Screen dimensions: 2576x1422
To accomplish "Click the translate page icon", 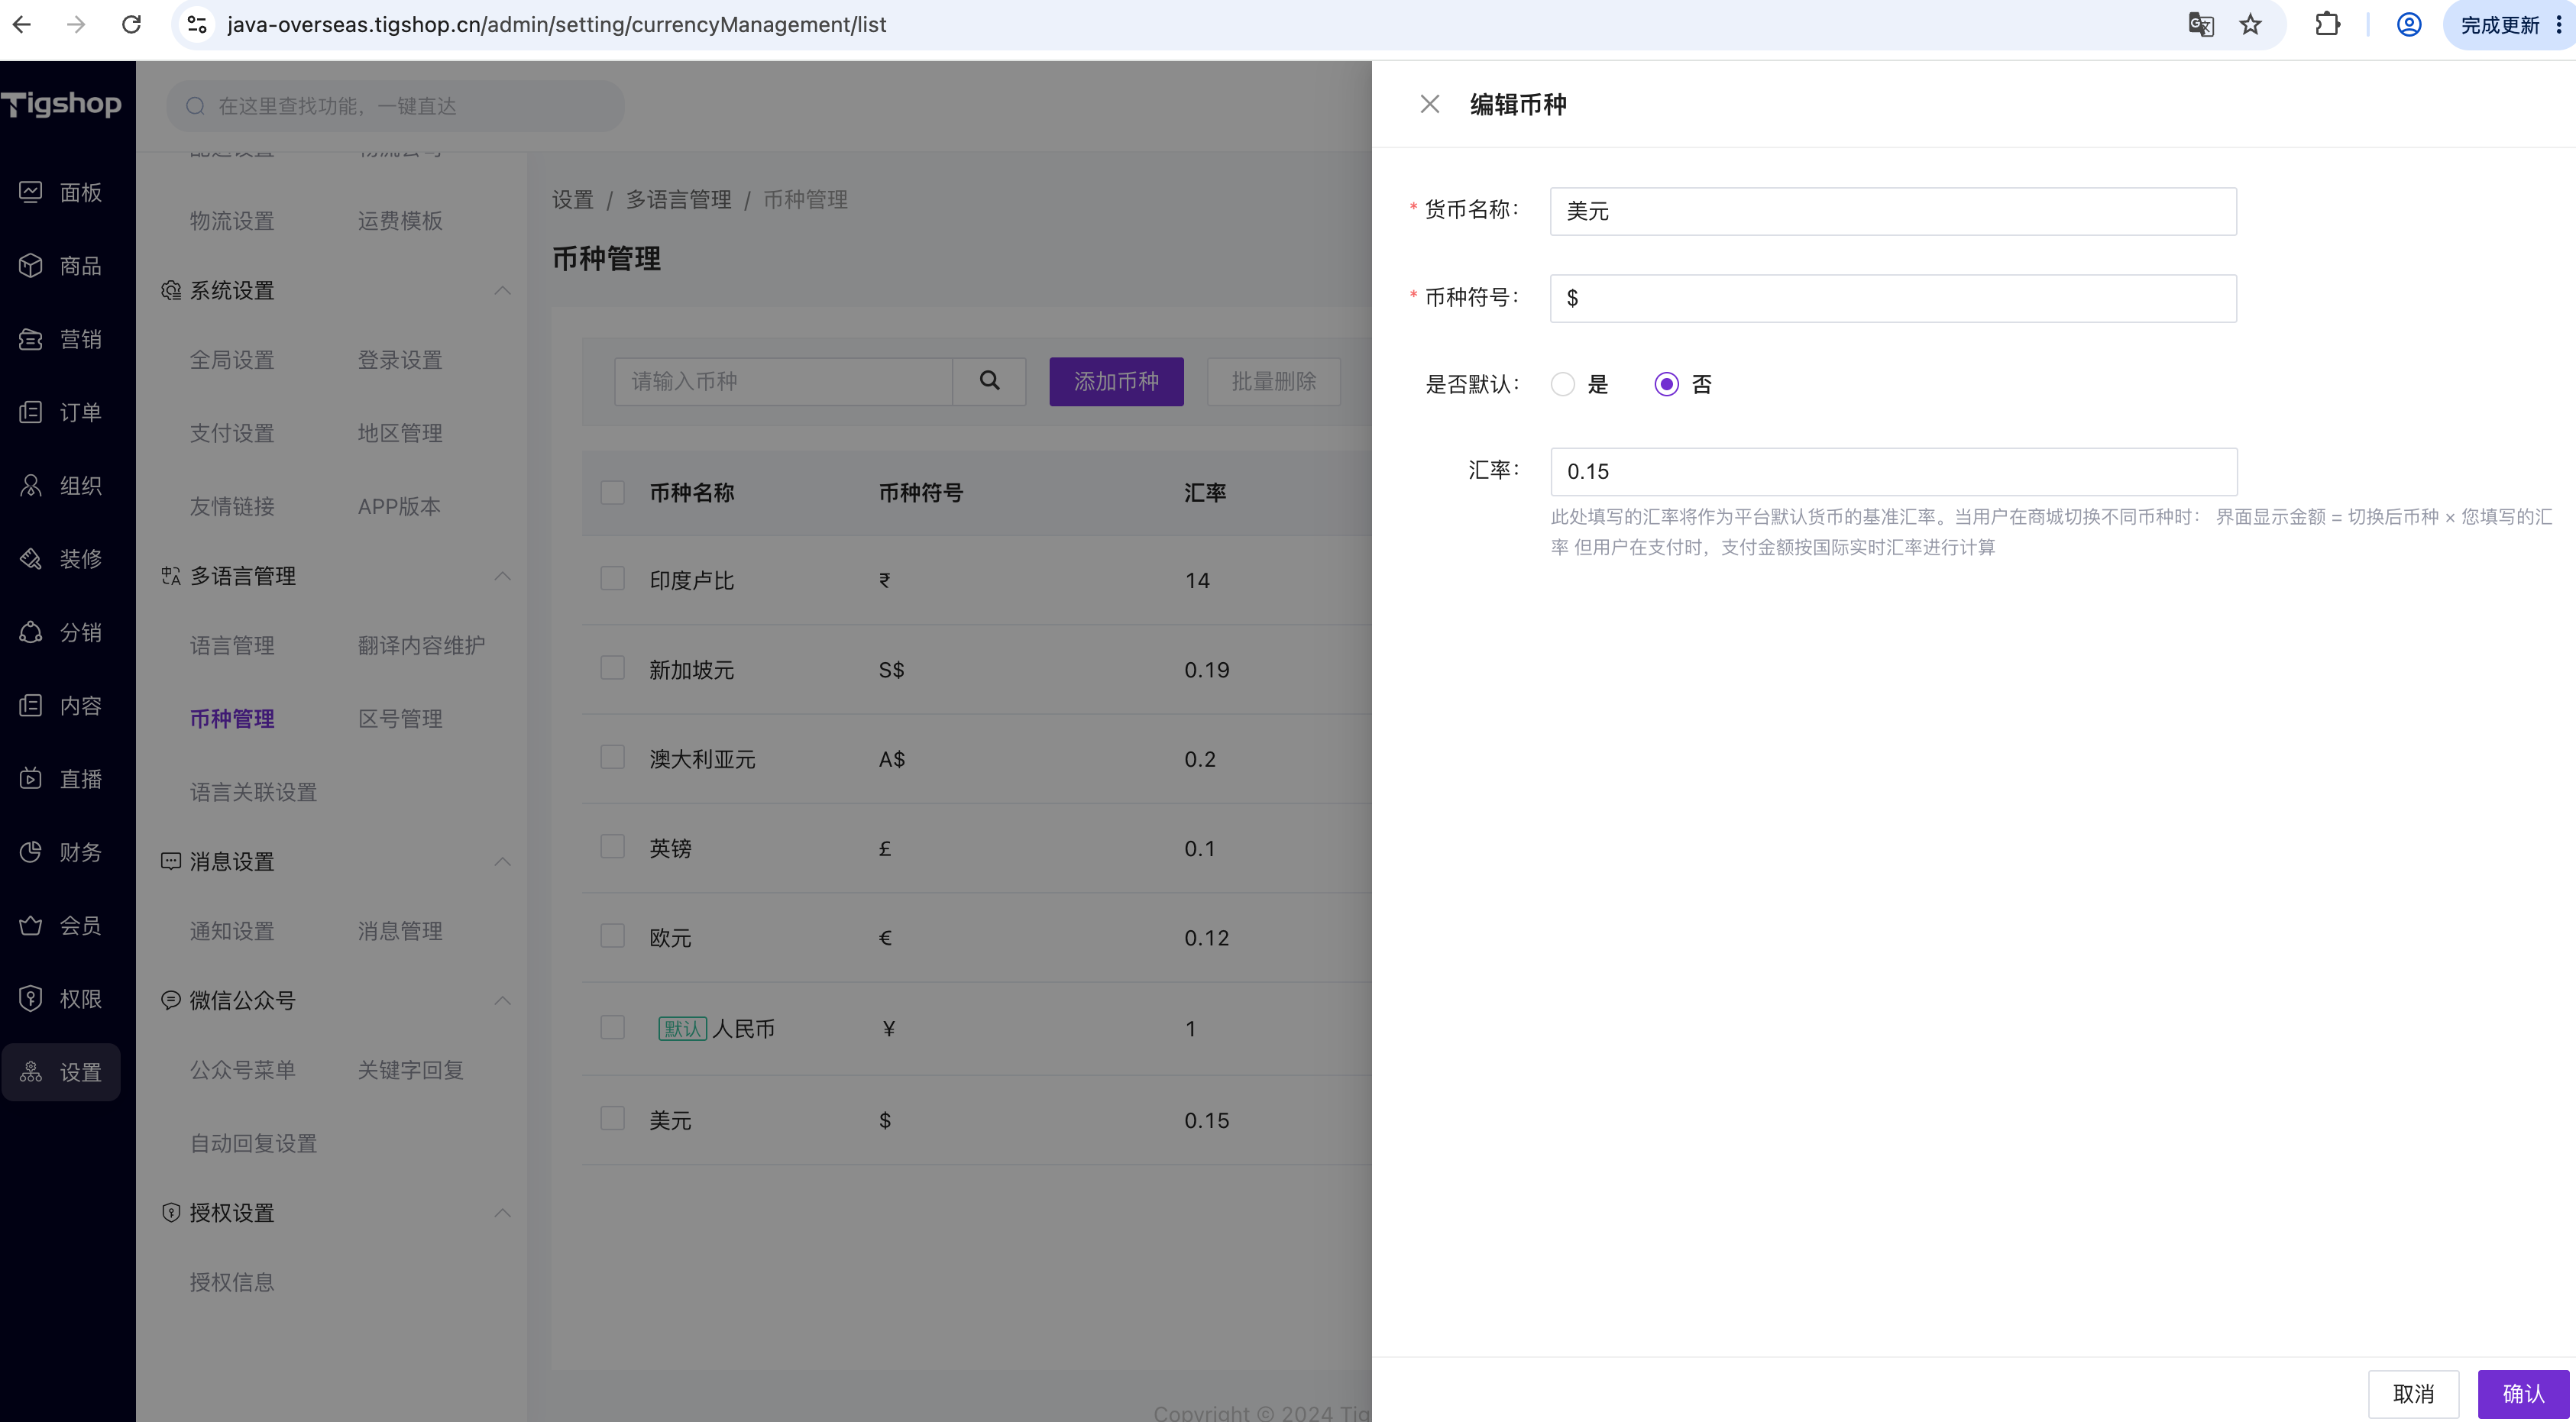I will [x=2200, y=24].
